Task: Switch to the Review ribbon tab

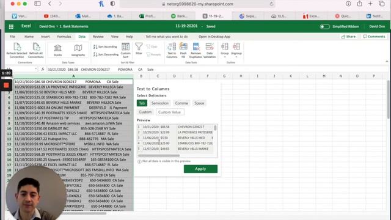Action: tap(98, 37)
